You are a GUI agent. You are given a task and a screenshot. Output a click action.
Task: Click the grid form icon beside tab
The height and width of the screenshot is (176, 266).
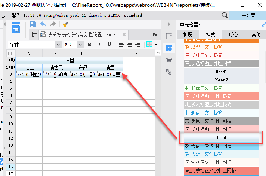pyautogui.click(x=35, y=34)
